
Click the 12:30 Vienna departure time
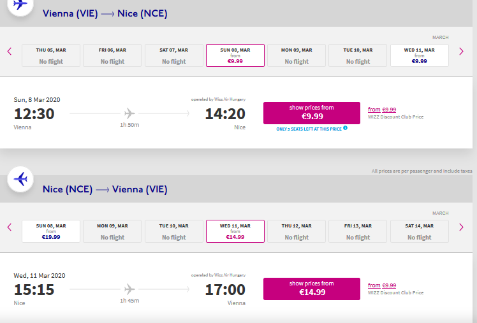click(x=34, y=114)
